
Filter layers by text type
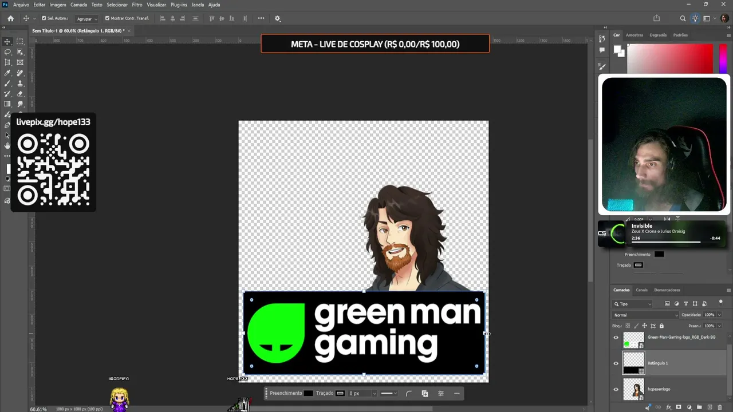(x=686, y=304)
